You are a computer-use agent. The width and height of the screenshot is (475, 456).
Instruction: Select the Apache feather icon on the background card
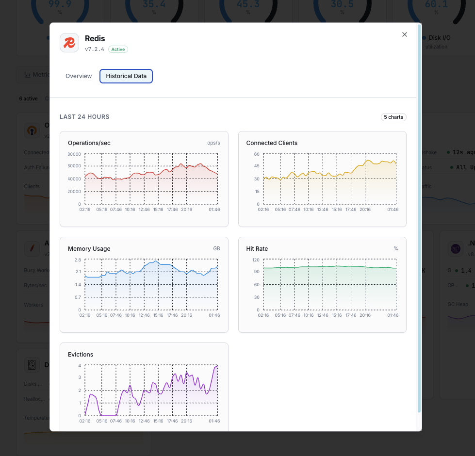coord(32,248)
